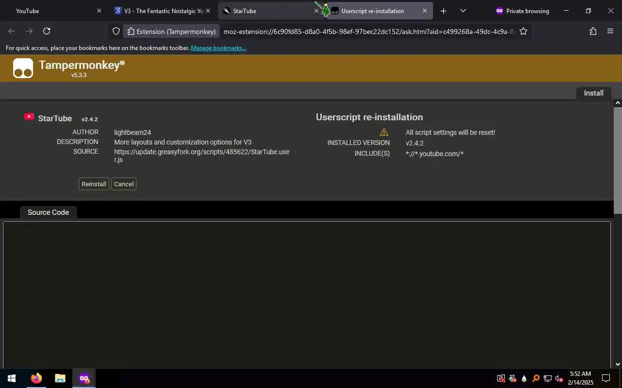Expand the list all tabs dropdown
This screenshot has height=388, width=622.
click(x=463, y=11)
